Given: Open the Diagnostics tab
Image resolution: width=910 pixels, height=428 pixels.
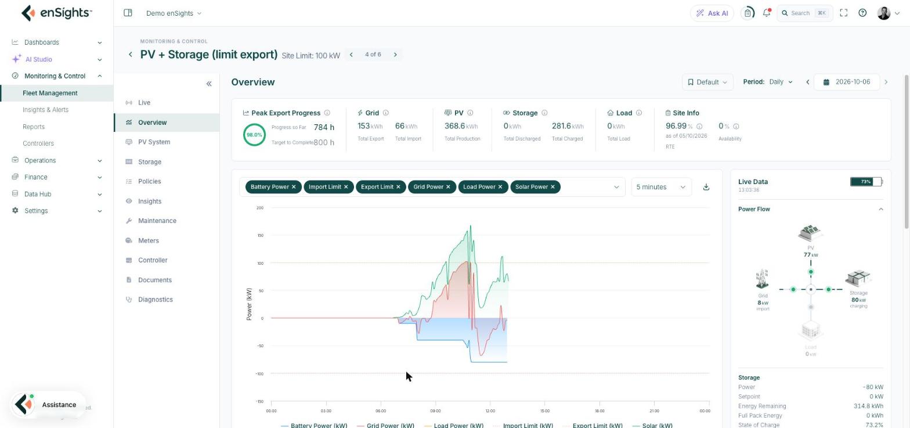Looking at the screenshot, I should pos(167,300).
